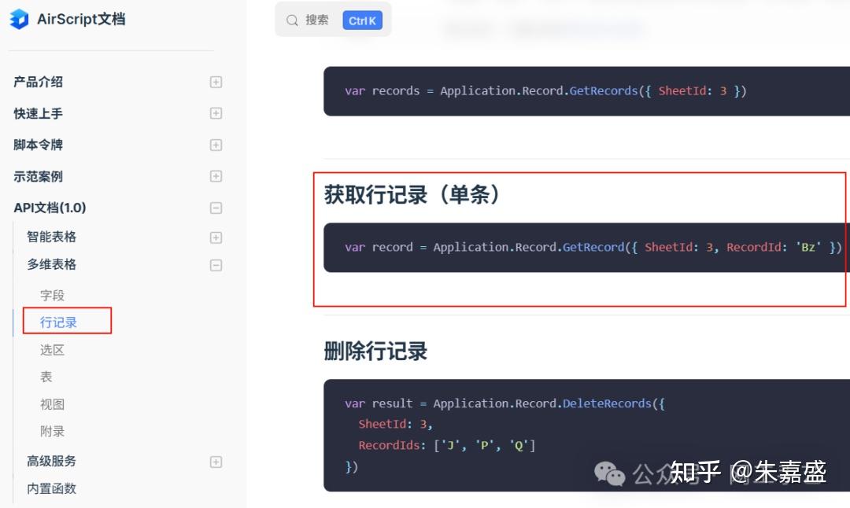This screenshot has height=508, width=850.
Task: Click GetRecord in the second code block
Action: [x=593, y=248]
